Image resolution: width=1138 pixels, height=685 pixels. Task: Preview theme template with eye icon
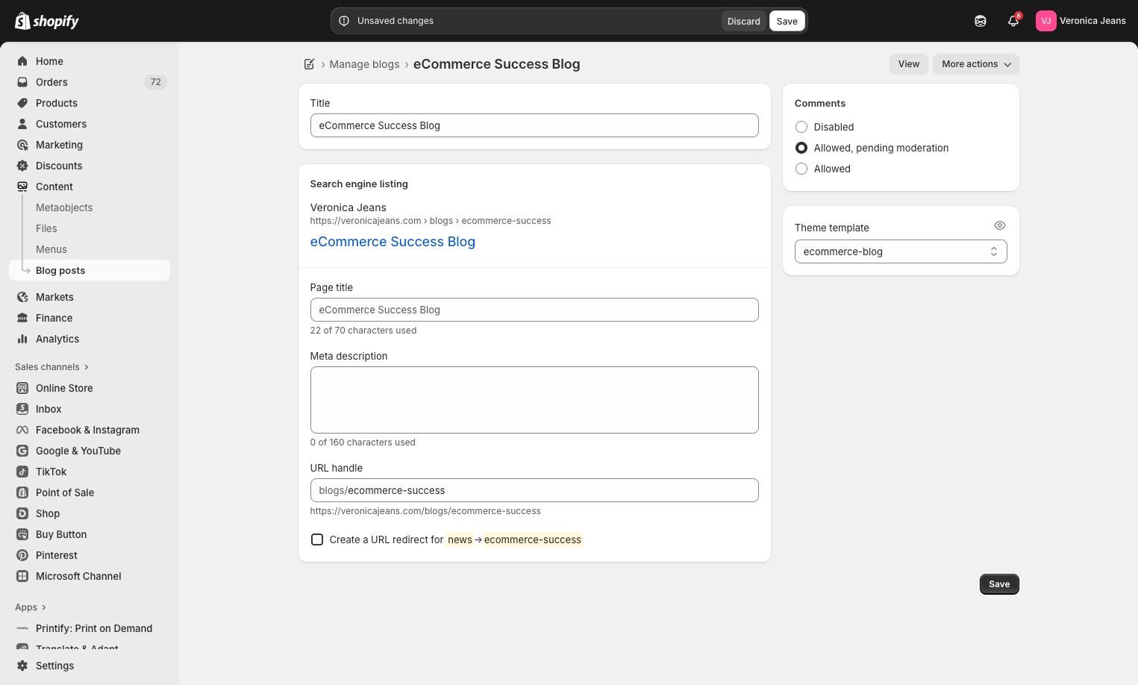tap(1000, 225)
